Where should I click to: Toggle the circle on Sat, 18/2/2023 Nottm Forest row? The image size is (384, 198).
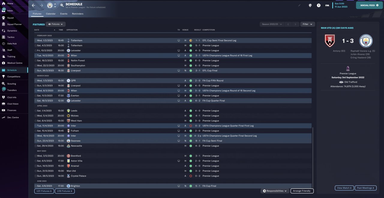[36, 61]
